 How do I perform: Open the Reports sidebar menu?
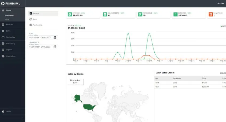tap(13, 50)
